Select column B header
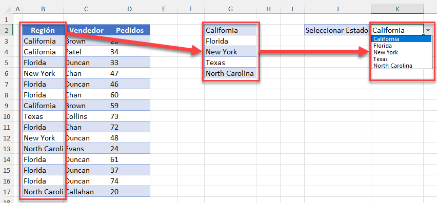 point(43,9)
